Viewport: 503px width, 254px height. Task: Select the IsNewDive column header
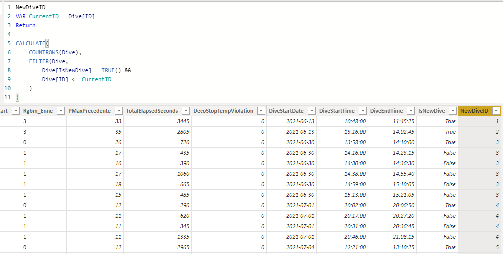[x=431, y=111]
